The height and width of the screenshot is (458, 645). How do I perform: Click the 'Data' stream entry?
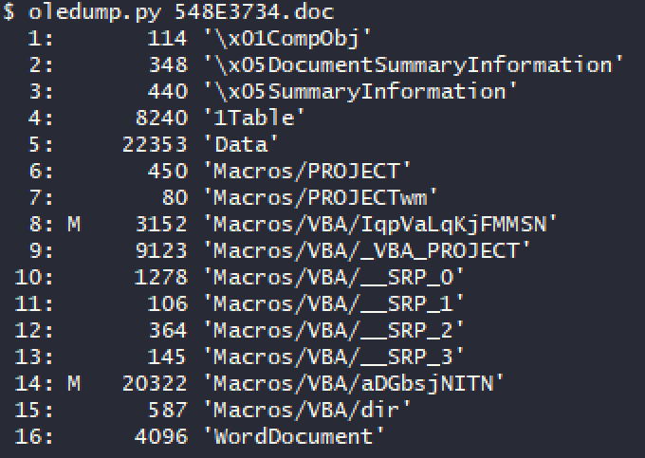(241, 144)
